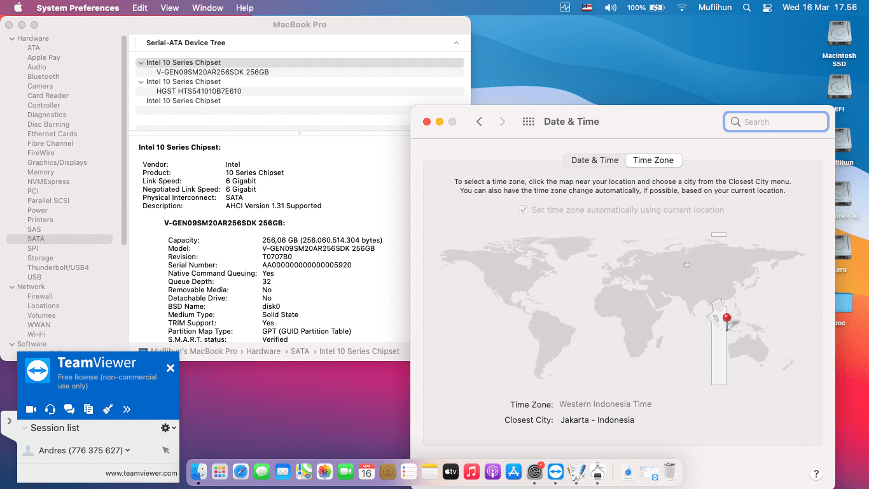This screenshot has width=869, height=489.
Task: Open the TeamViewer chat icon
Action: point(69,409)
